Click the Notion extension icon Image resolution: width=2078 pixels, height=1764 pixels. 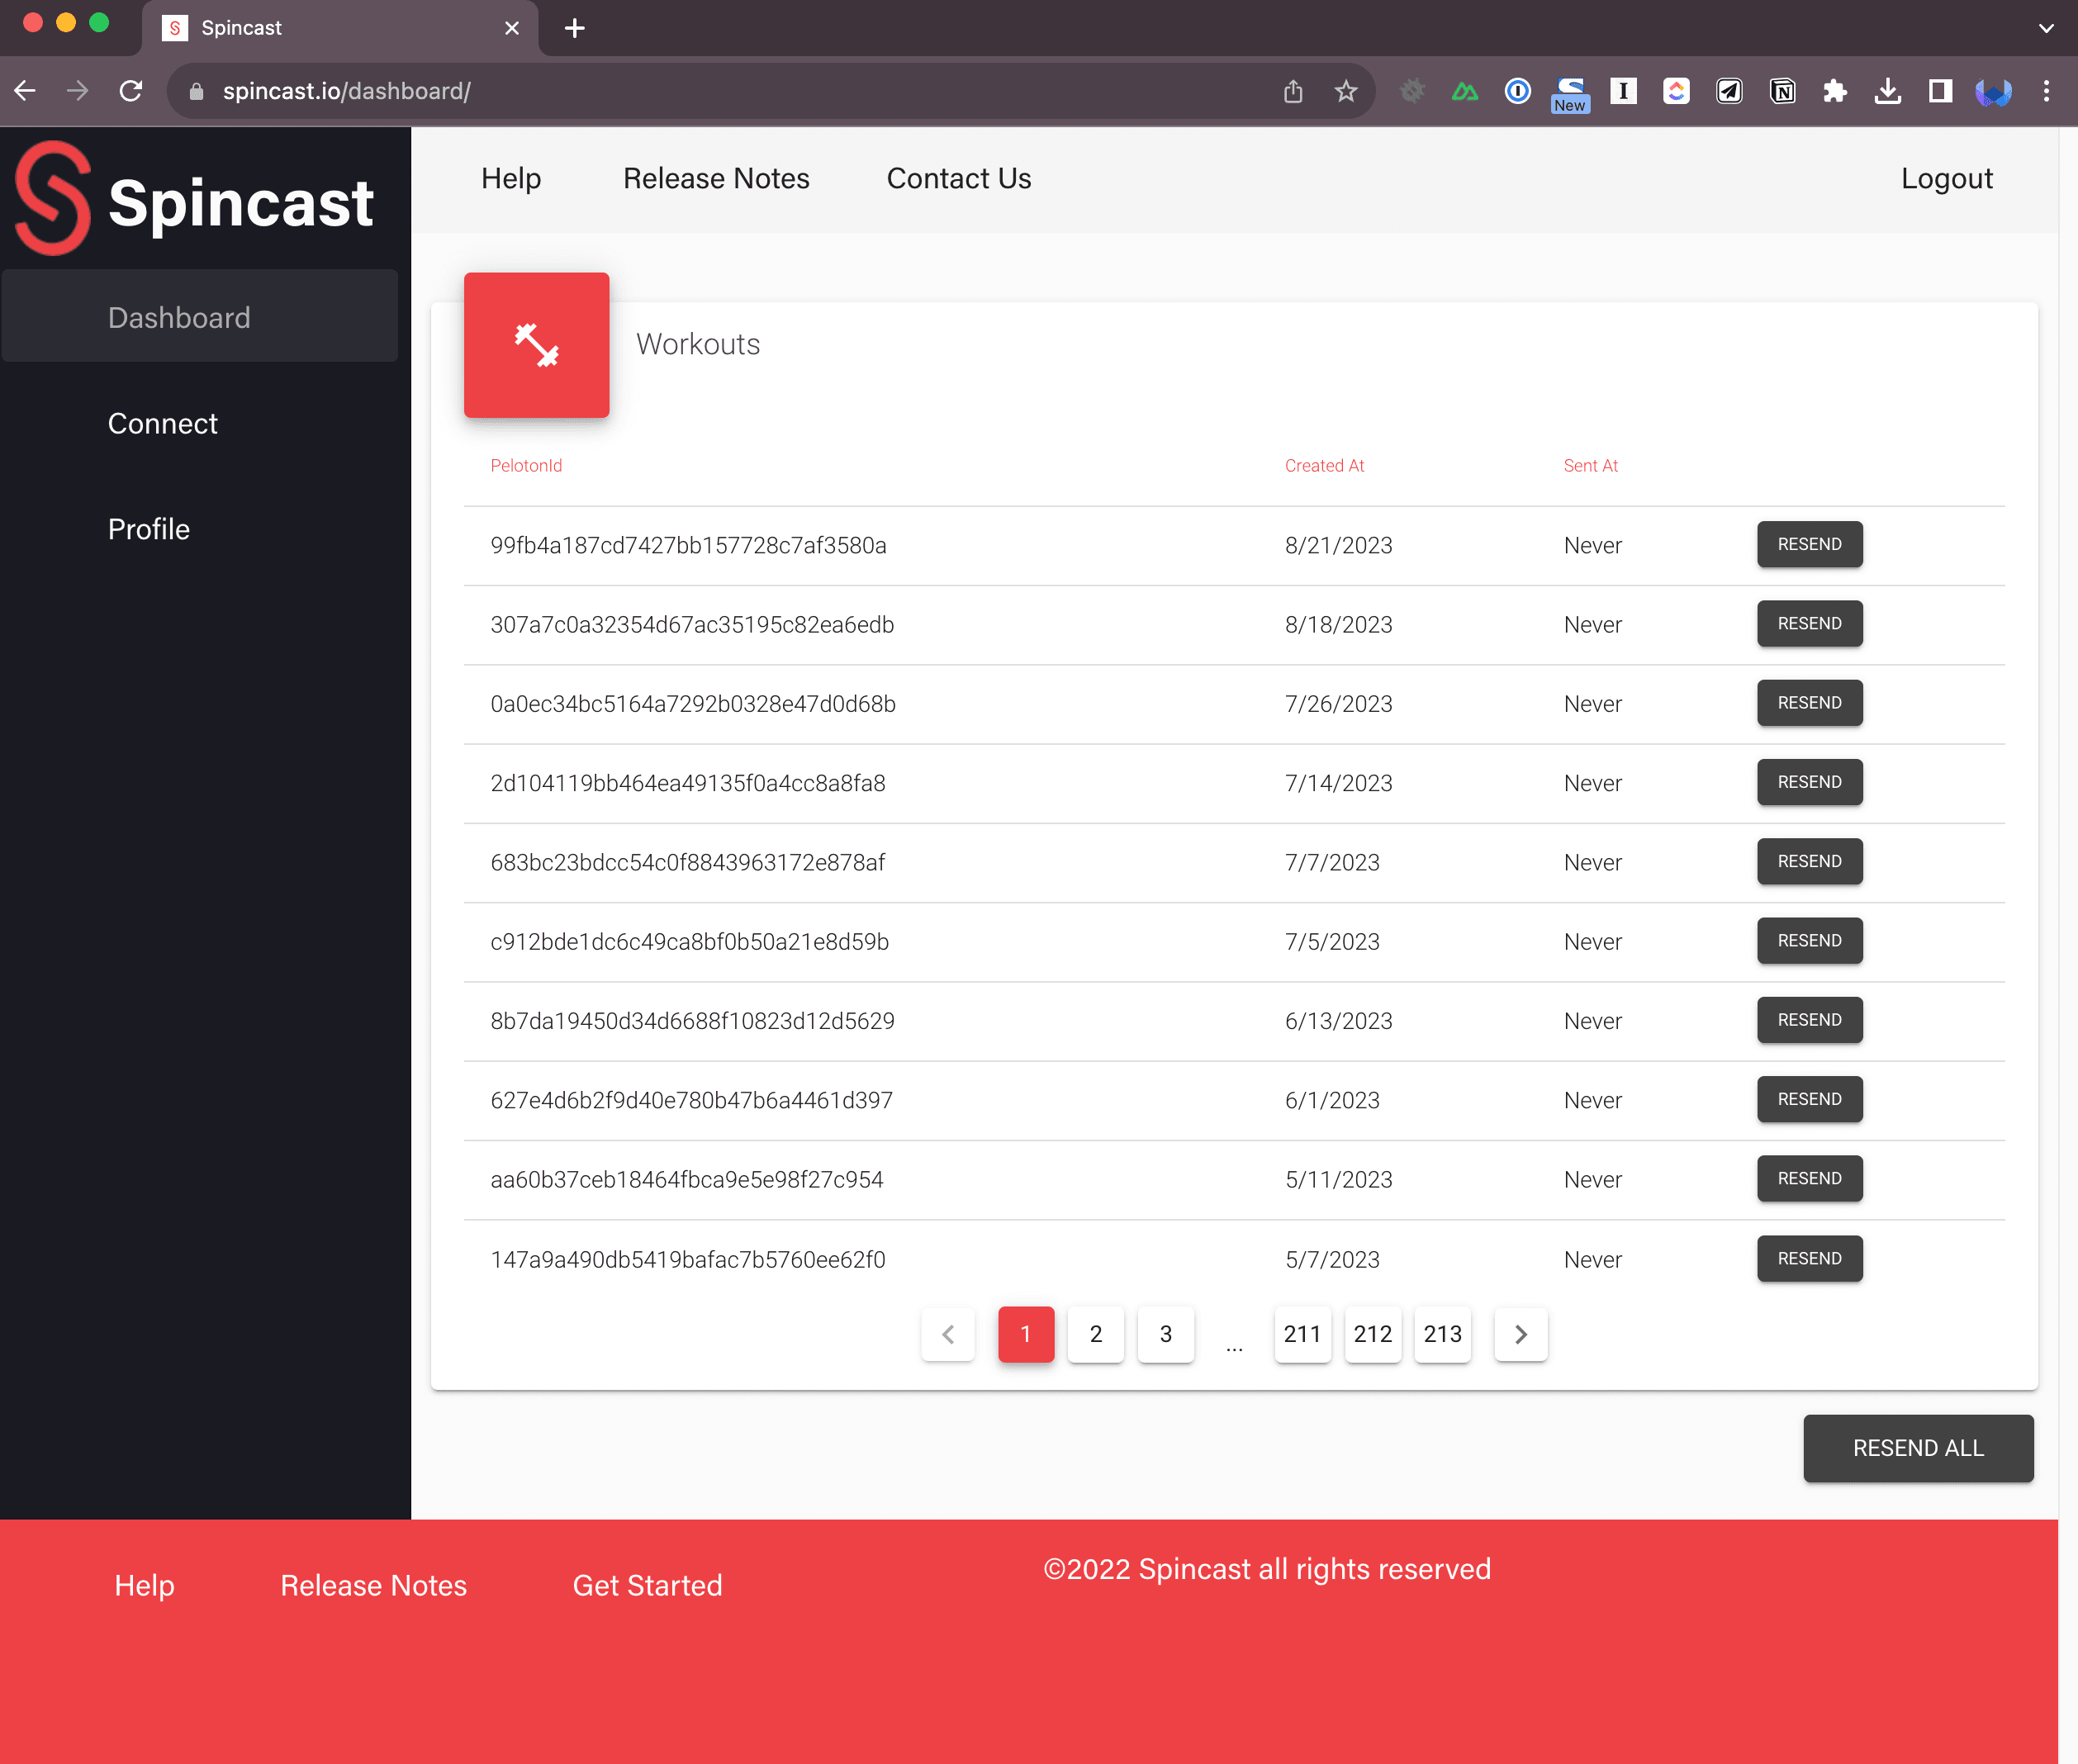point(1781,91)
